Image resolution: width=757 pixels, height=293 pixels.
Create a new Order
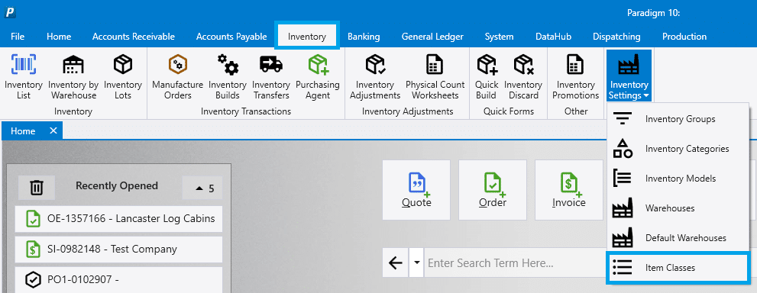click(x=493, y=190)
